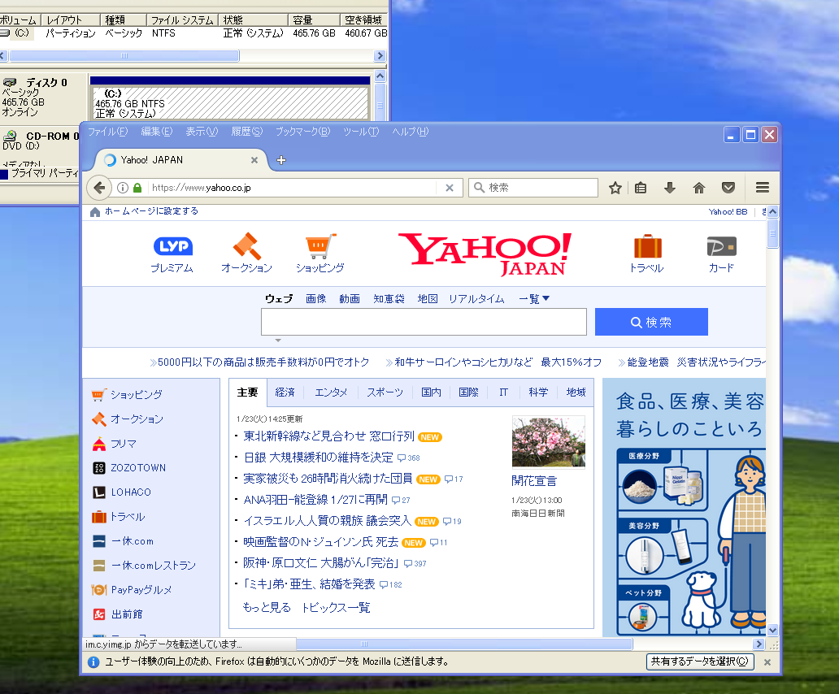This screenshot has height=694, width=839.
Task: Open the 編集 menu in Firefox
Action: [x=157, y=132]
